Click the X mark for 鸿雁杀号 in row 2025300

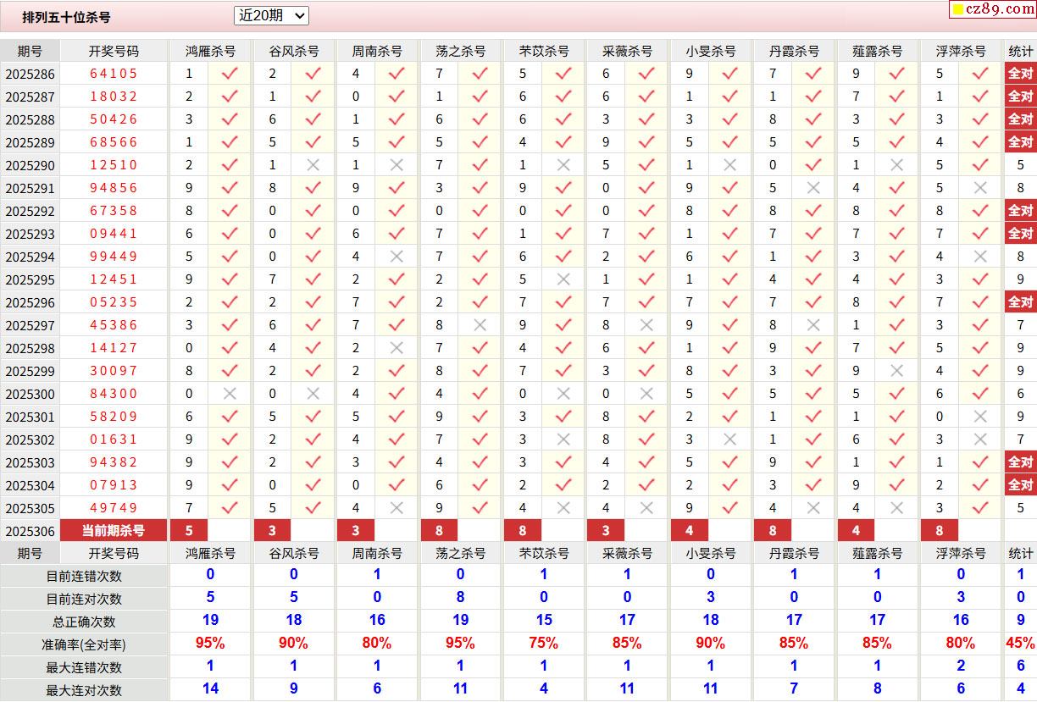pyautogui.click(x=229, y=394)
